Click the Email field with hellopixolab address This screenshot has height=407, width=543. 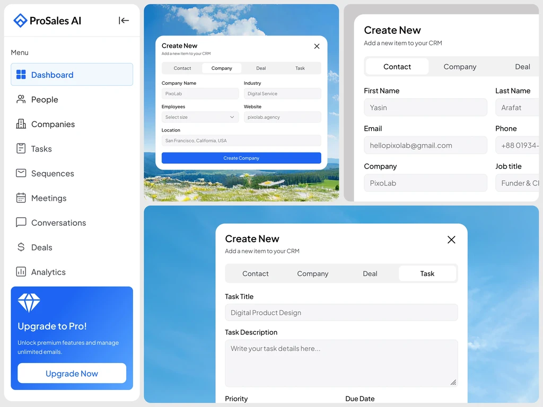426,145
